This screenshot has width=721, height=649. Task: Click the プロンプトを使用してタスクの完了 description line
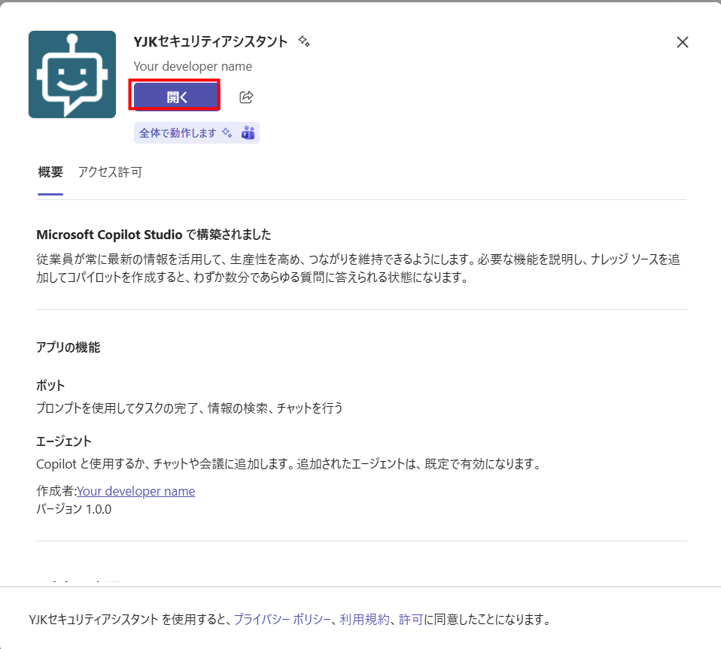pyautogui.click(x=190, y=408)
